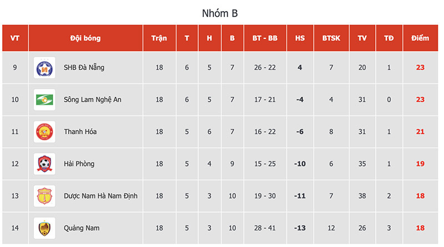Click the Hải Phòng club logo
Screen dimensions: 444x247
(44, 164)
